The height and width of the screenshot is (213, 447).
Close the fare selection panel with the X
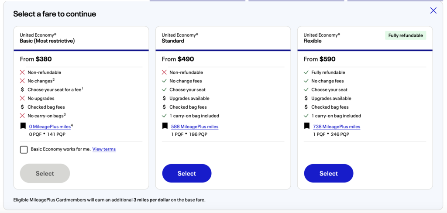click(433, 10)
